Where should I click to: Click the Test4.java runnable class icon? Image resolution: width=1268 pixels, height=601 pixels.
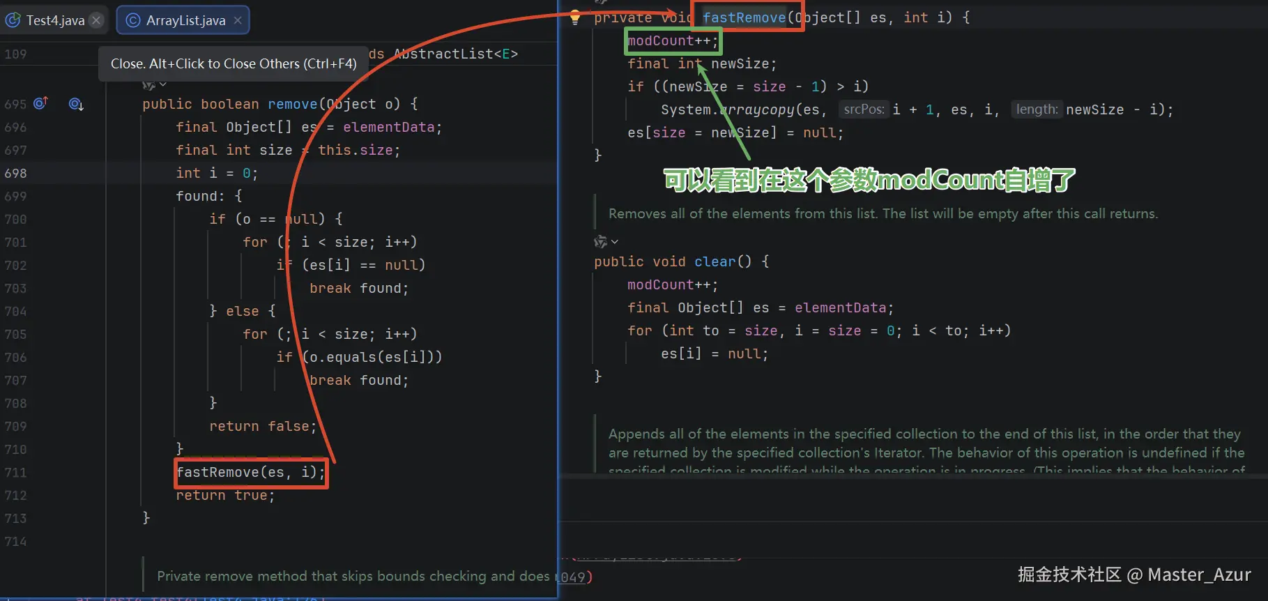coord(13,20)
